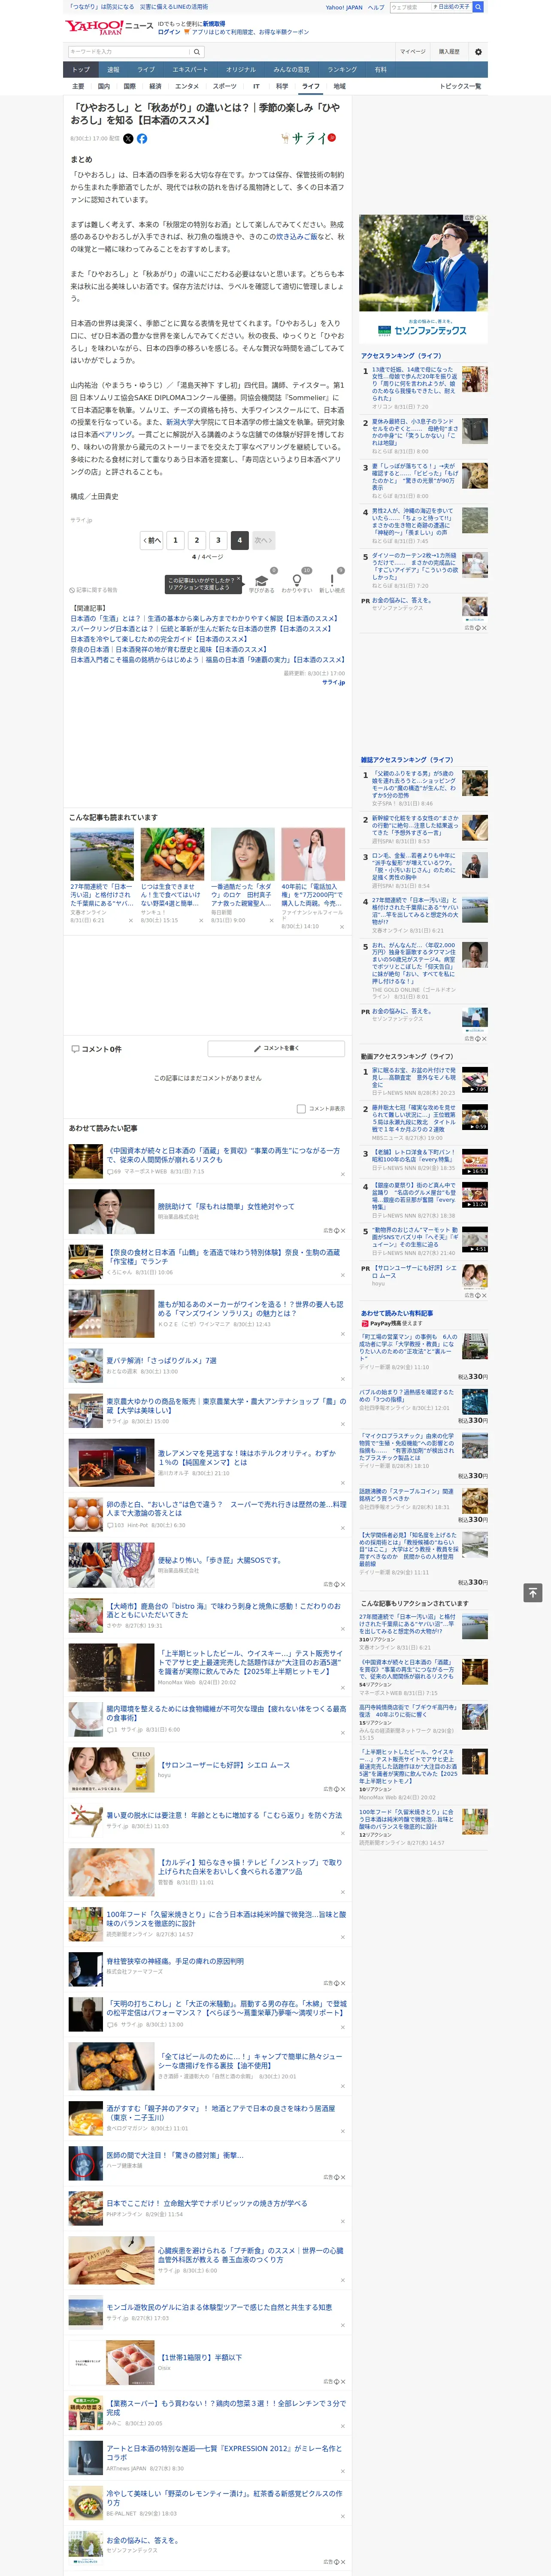551x2576 pixels.
Task: Open ranked article 13歳で妊娠、14歳で母になった女性
Action: tap(414, 383)
